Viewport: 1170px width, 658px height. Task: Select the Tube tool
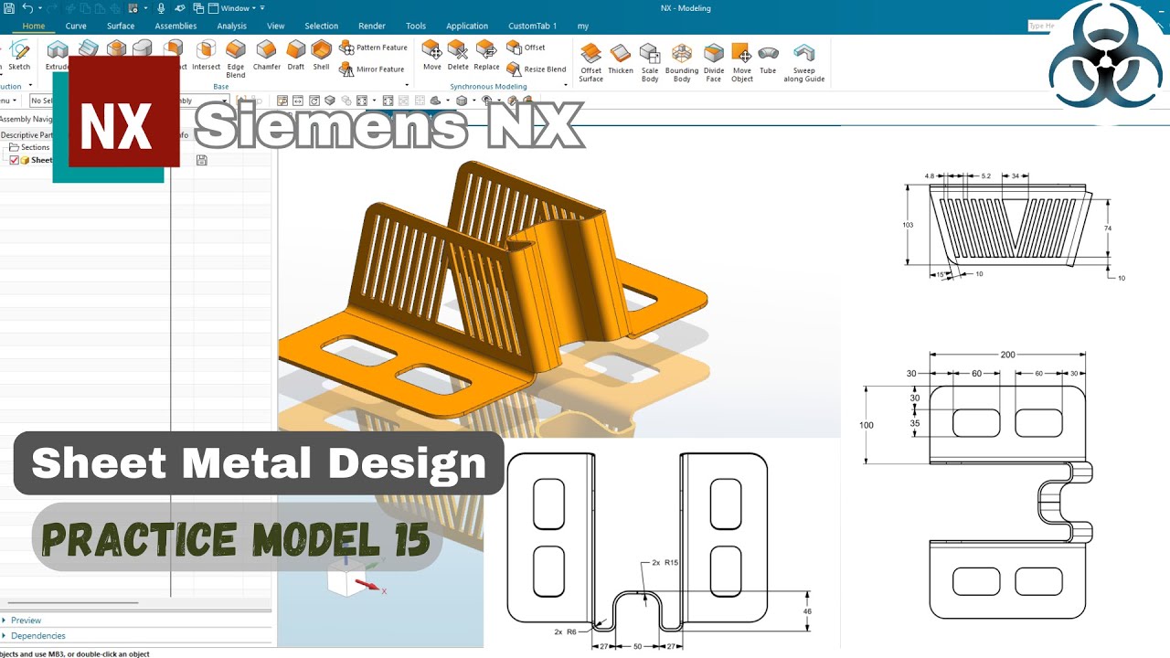(x=768, y=58)
